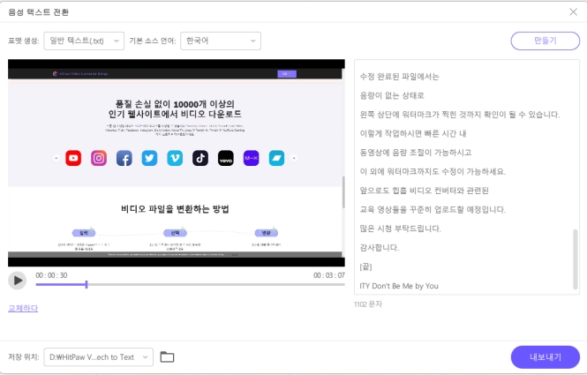Select the line '감사합니다.'
This screenshot has height=375, width=587.
(x=380, y=248)
